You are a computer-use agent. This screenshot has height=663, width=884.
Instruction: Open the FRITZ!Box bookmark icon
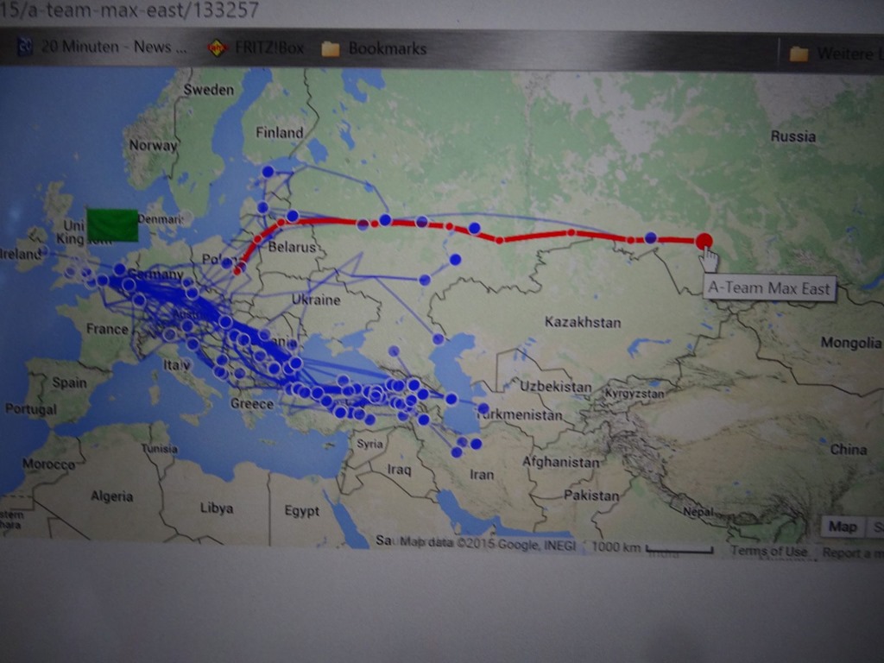tap(218, 48)
